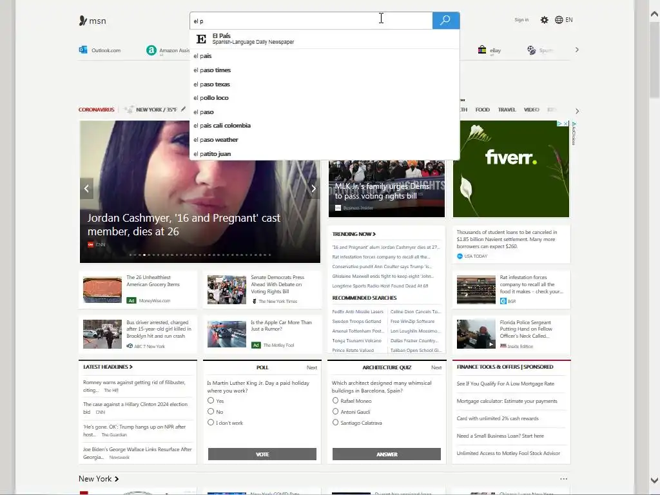Click the weather icon next to New York
This screenshot has width=660, height=495.
(130, 109)
